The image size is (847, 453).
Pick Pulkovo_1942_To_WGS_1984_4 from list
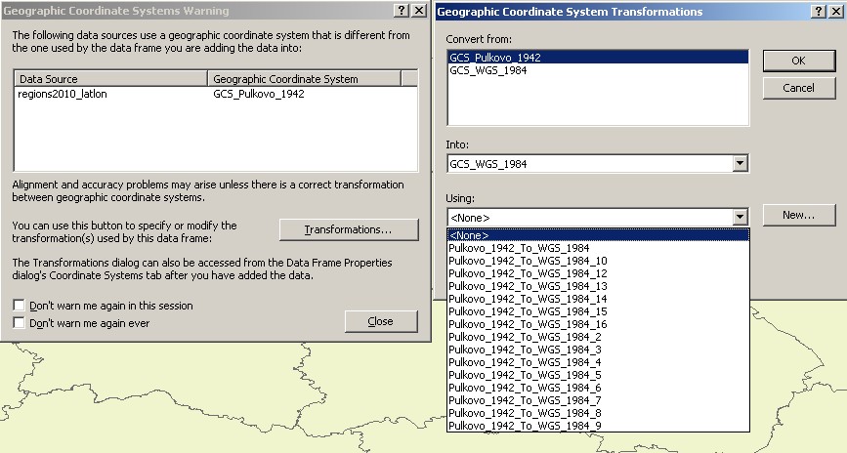tap(598, 362)
